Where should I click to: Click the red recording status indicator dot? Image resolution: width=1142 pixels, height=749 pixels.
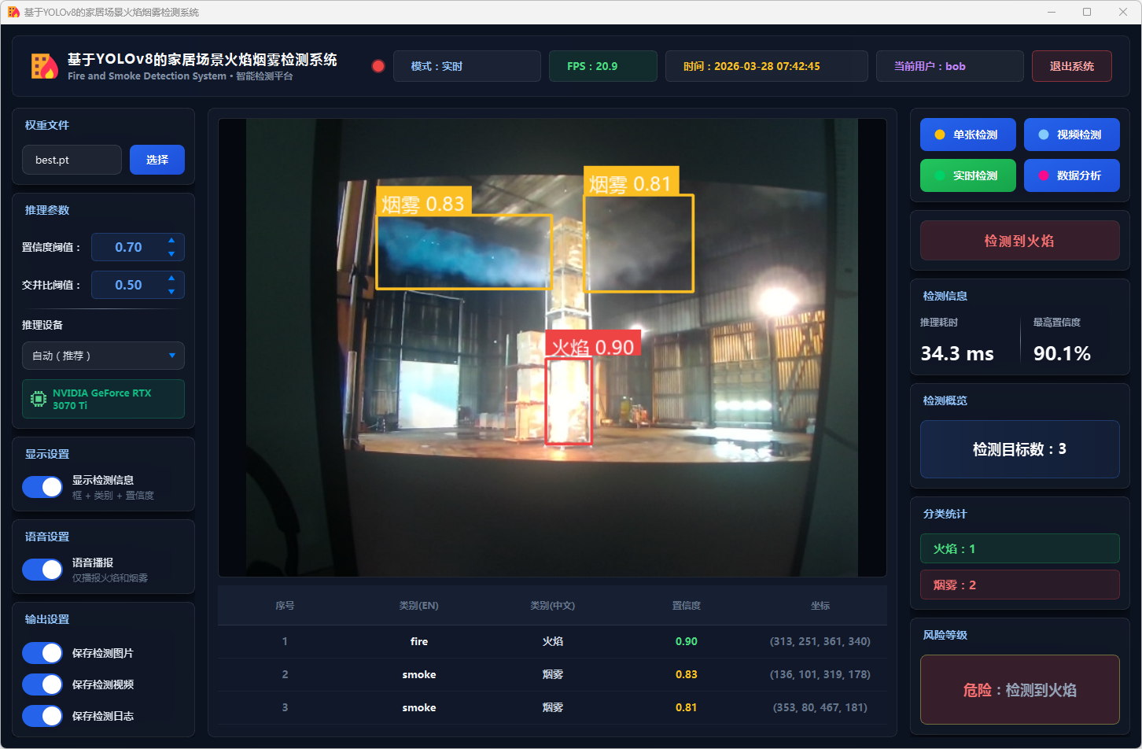click(378, 66)
